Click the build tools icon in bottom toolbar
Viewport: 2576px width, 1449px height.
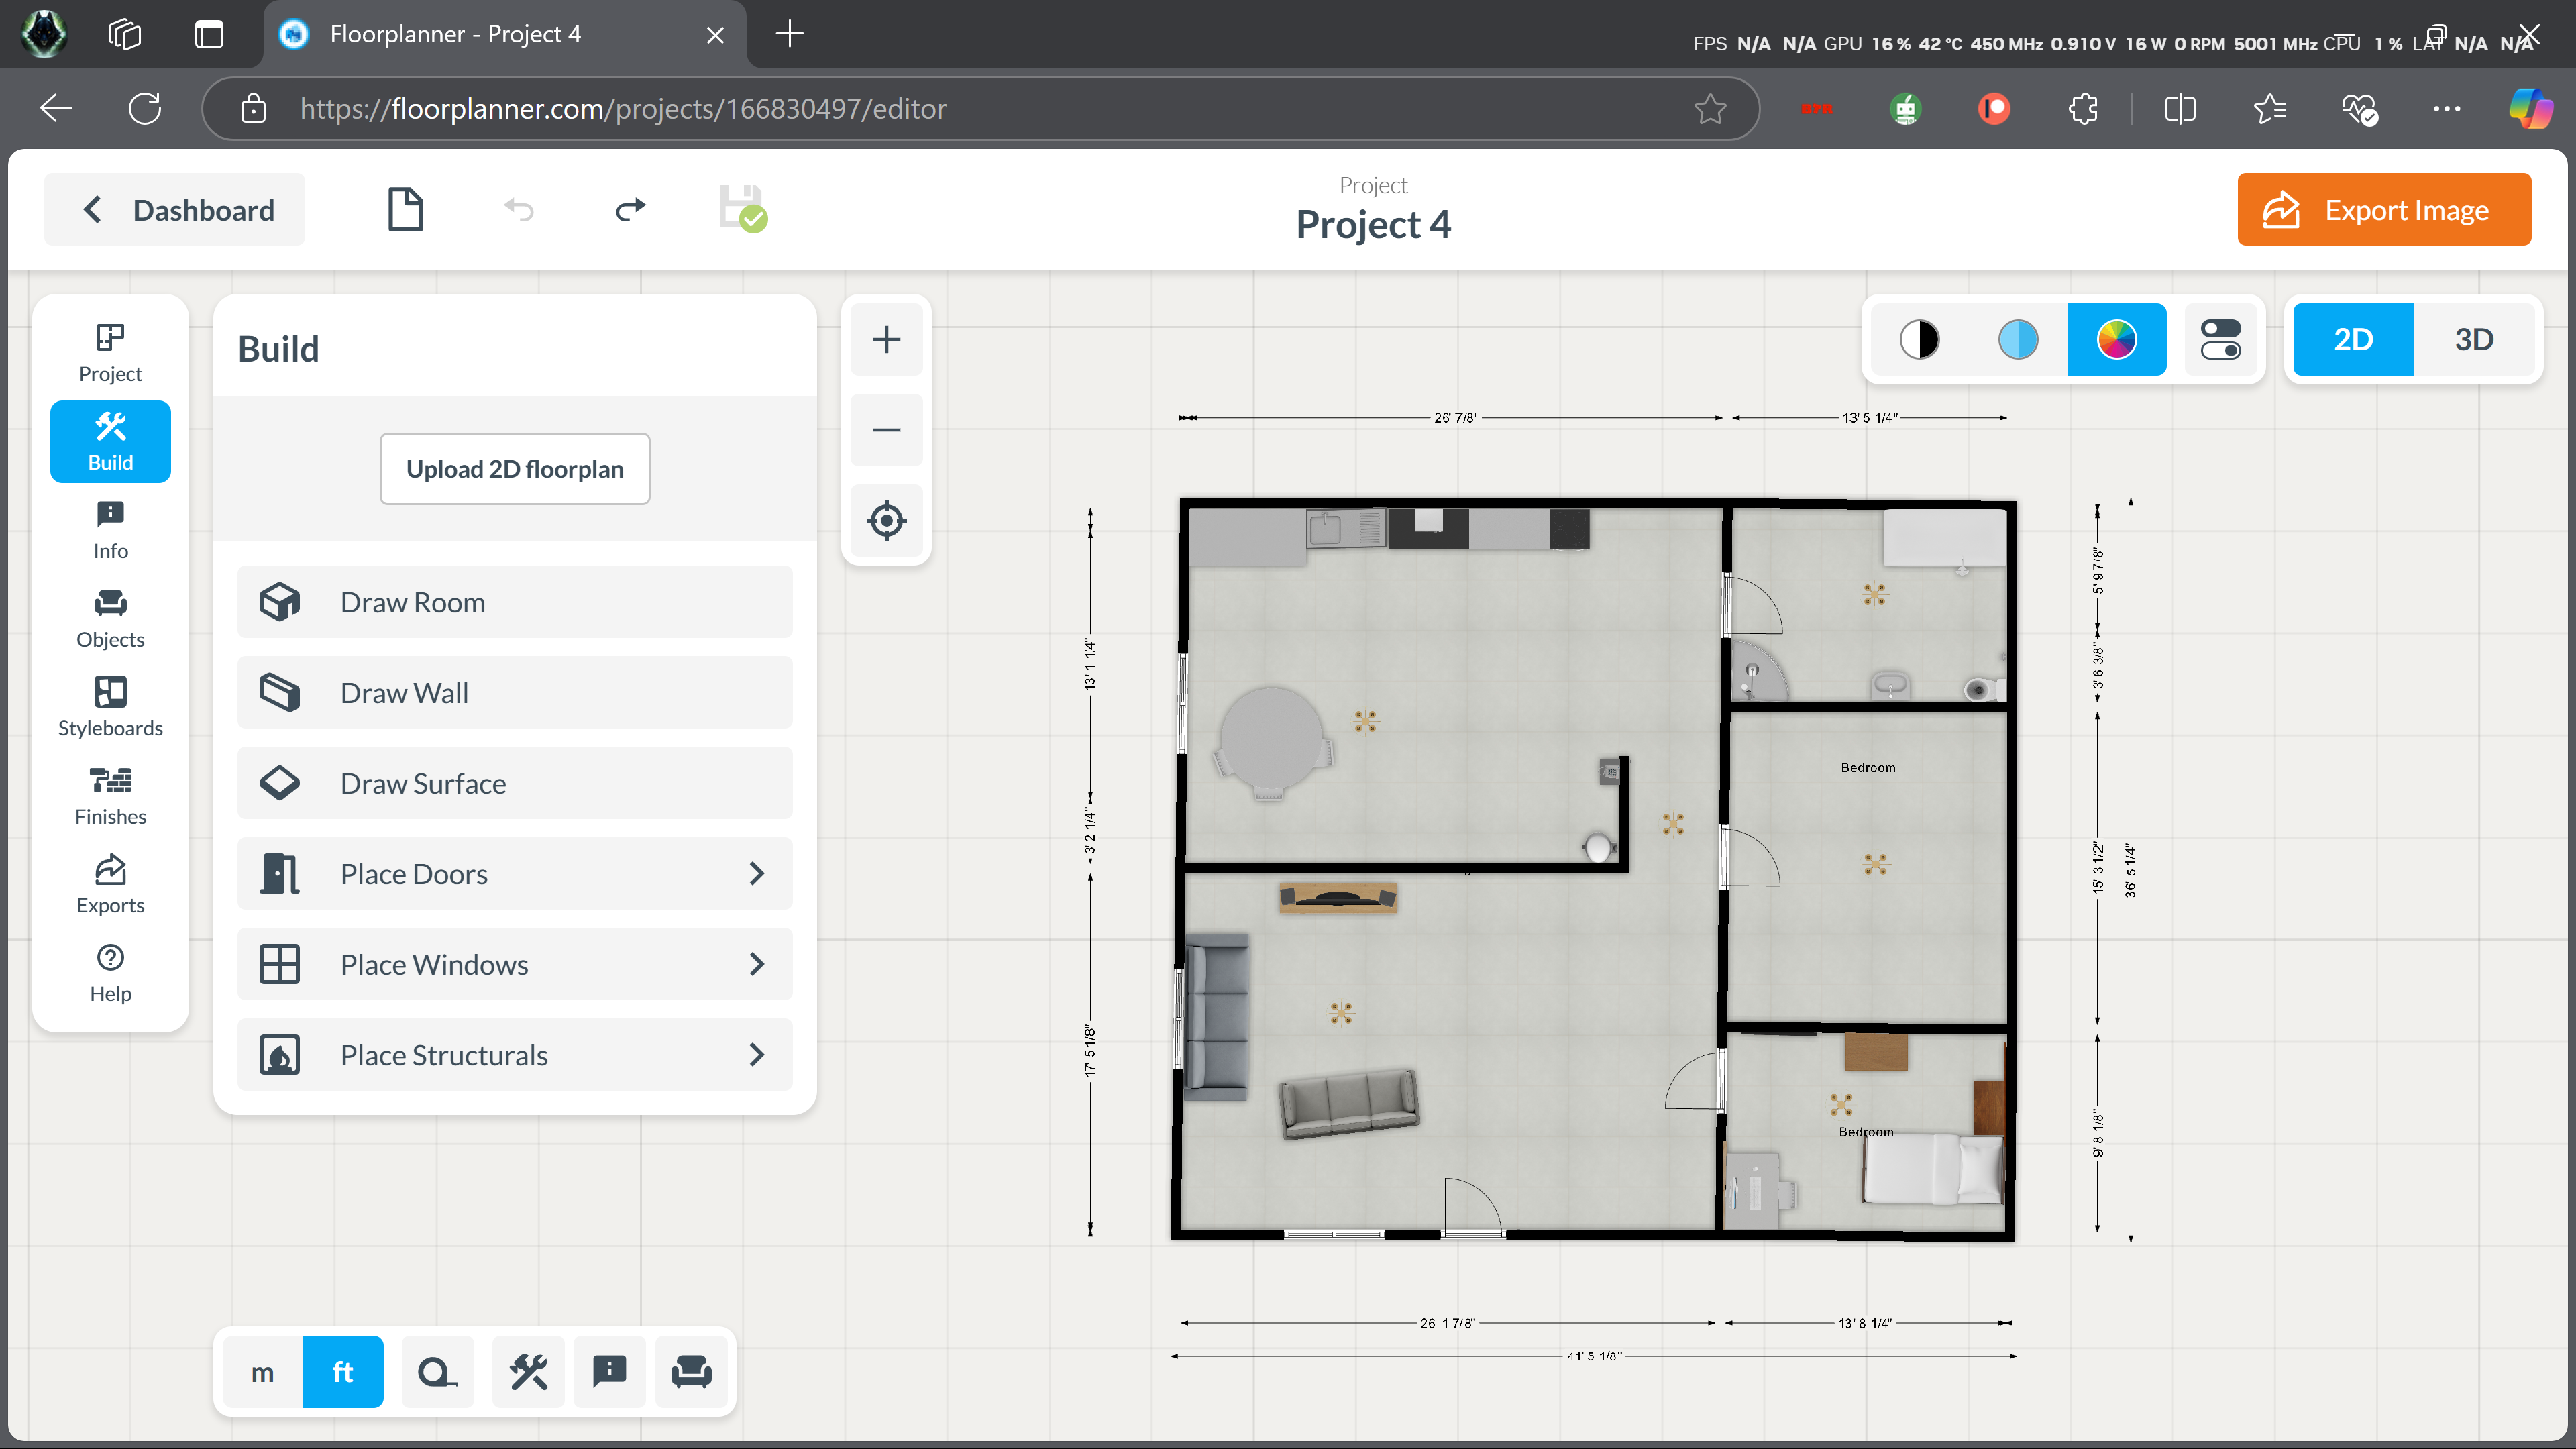point(528,1372)
